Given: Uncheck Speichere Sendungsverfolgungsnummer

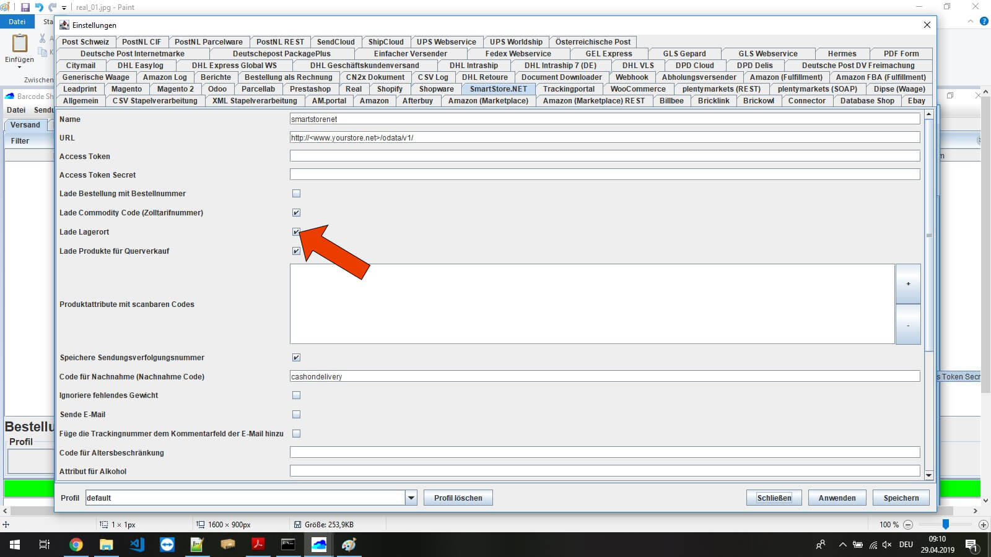Looking at the screenshot, I should click(x=296, y=358).
